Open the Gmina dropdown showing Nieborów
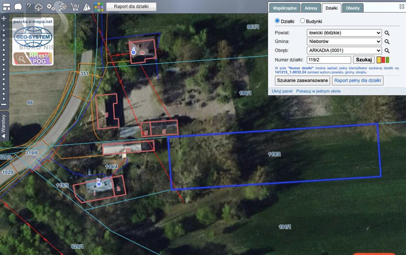 (x=344, y=42)
